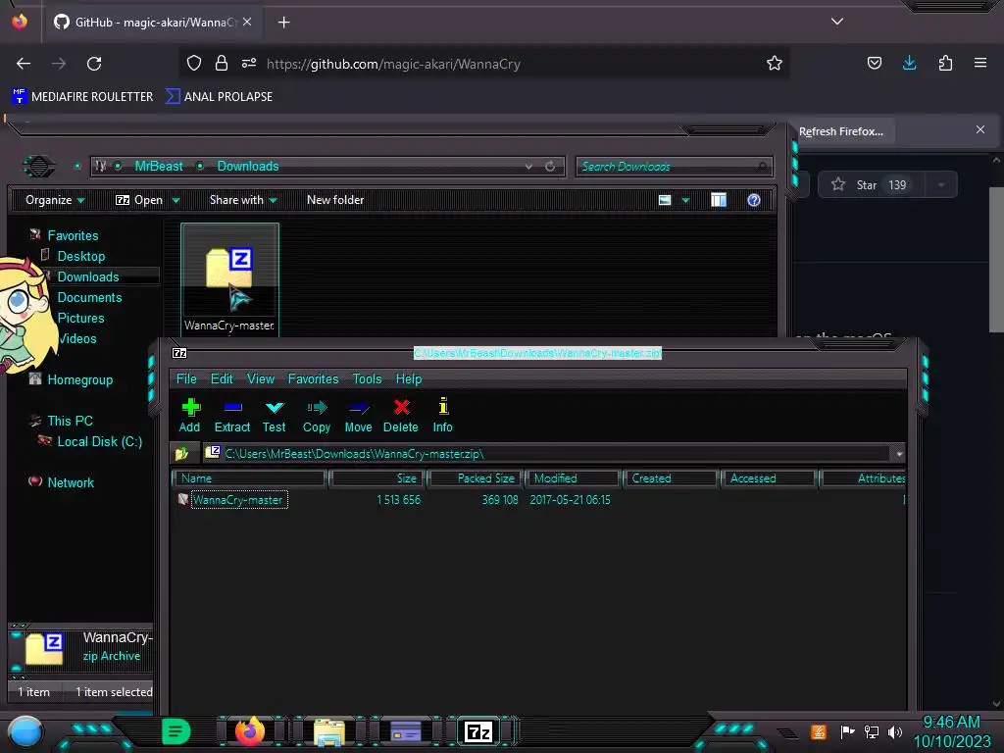
Task: Sort by Accessed column header
Action: (x=769, y=478)
